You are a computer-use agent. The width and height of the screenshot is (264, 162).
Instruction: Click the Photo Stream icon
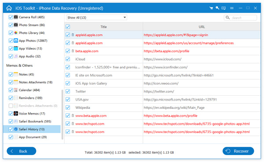(x=16, y=25)
